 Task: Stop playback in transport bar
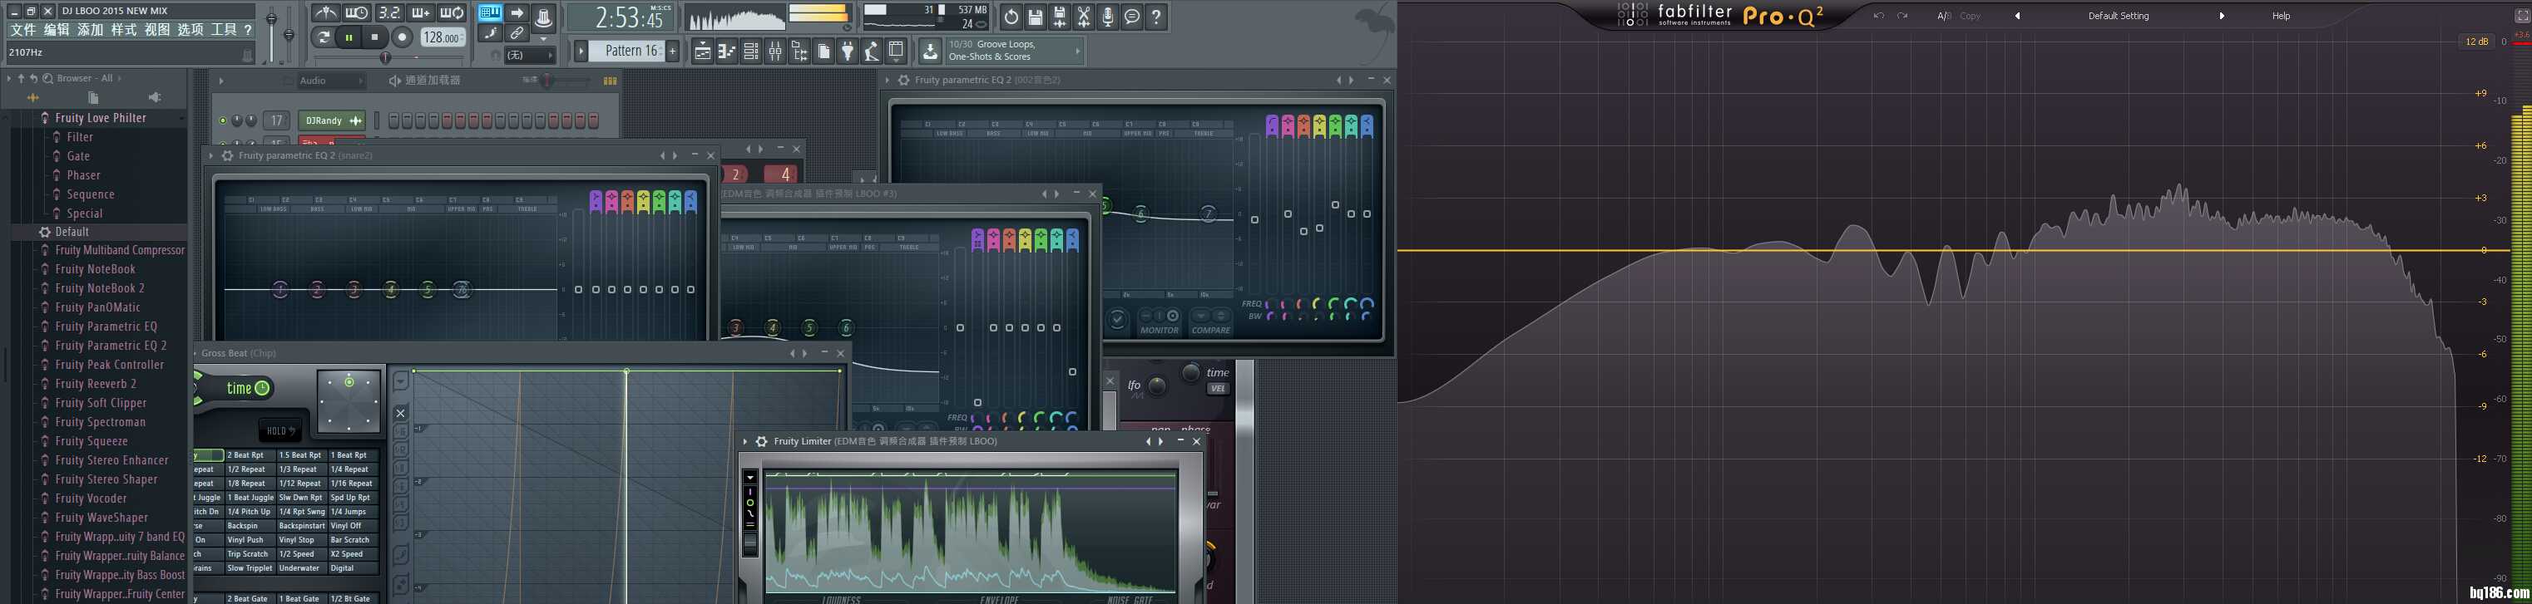tap(374, 37)
